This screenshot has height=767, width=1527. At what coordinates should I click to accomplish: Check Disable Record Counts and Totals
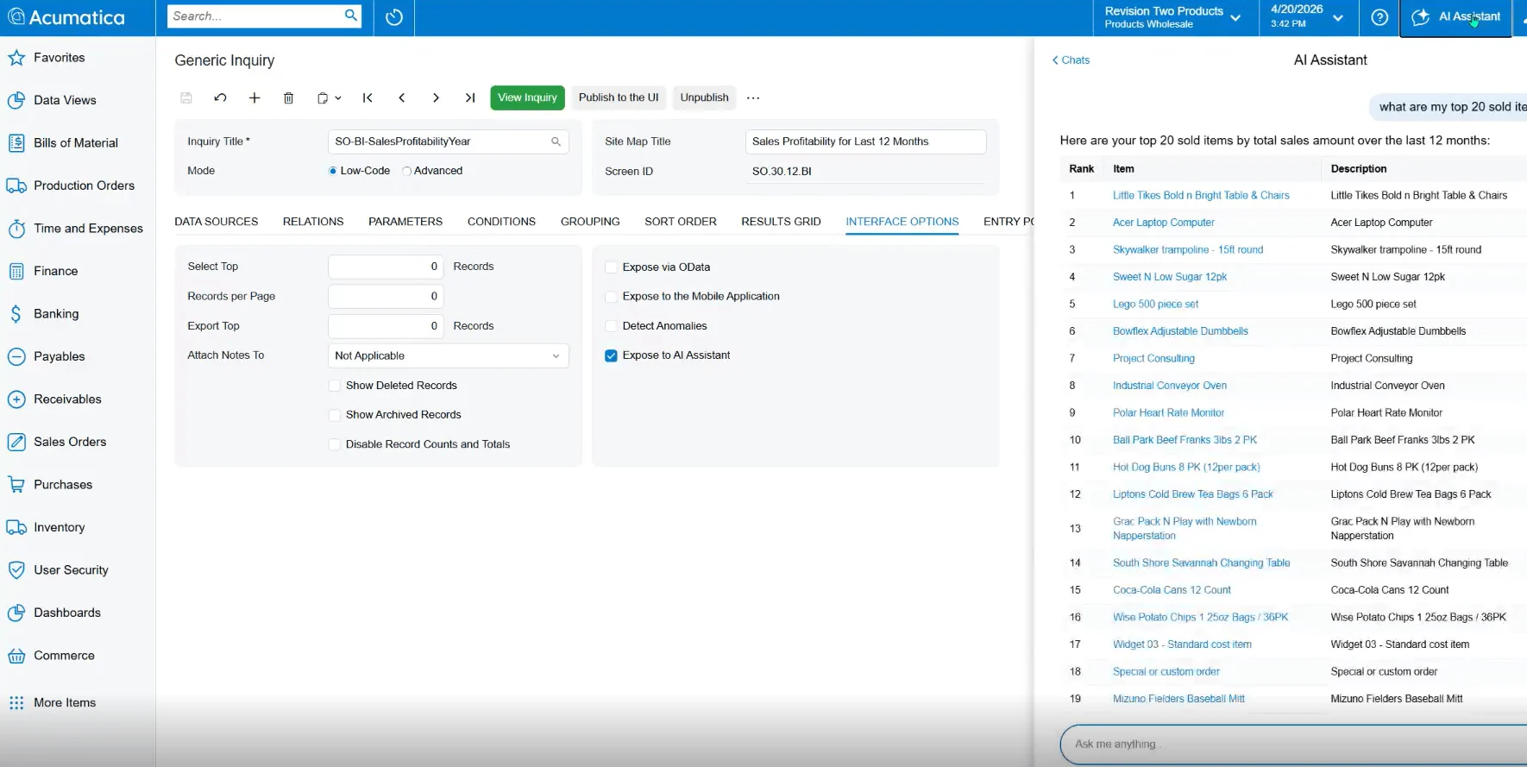tap(335, 444)
